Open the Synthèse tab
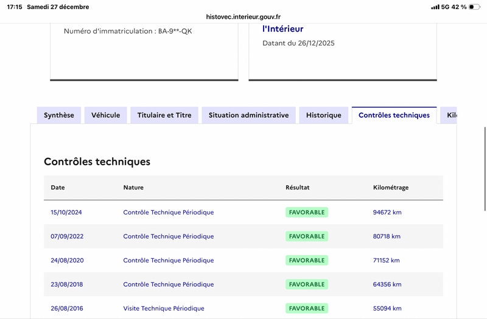487x319 pixels. point(59,115)
